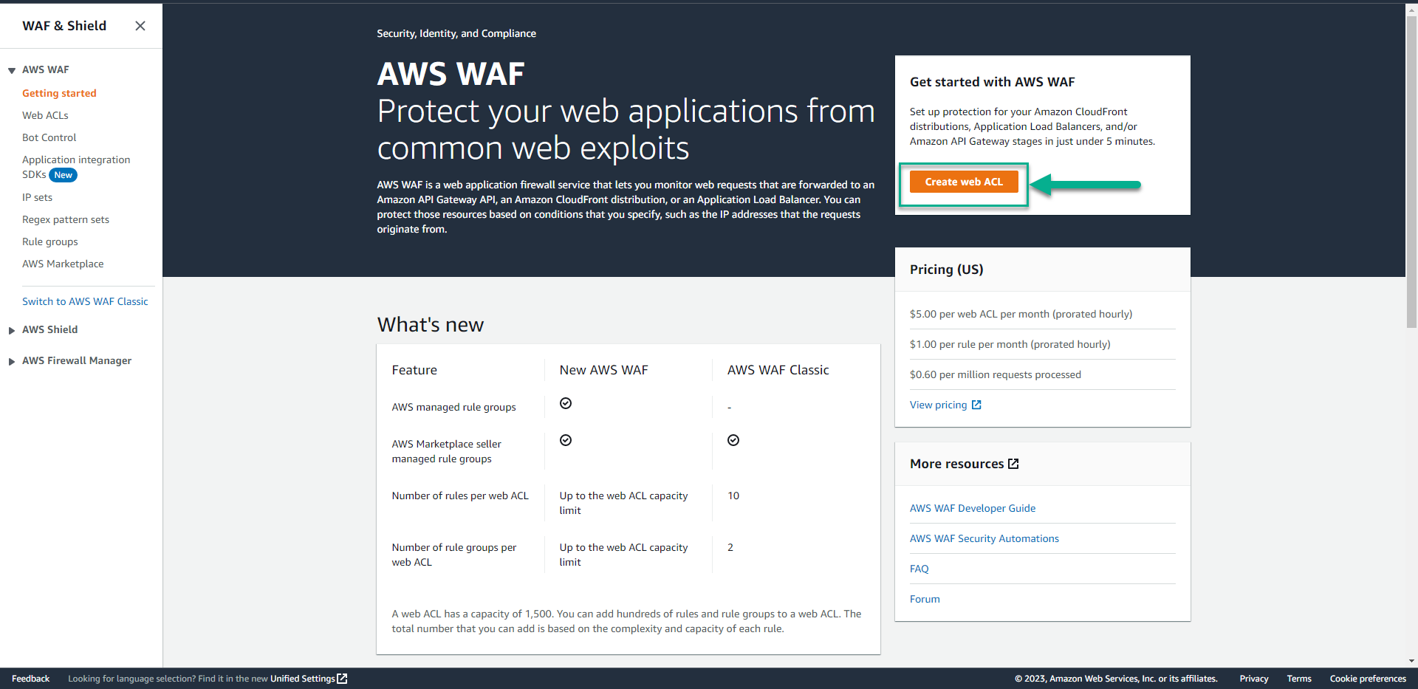Click external link icon beside View pricing

pyautogui.click(x=976, y=404)
